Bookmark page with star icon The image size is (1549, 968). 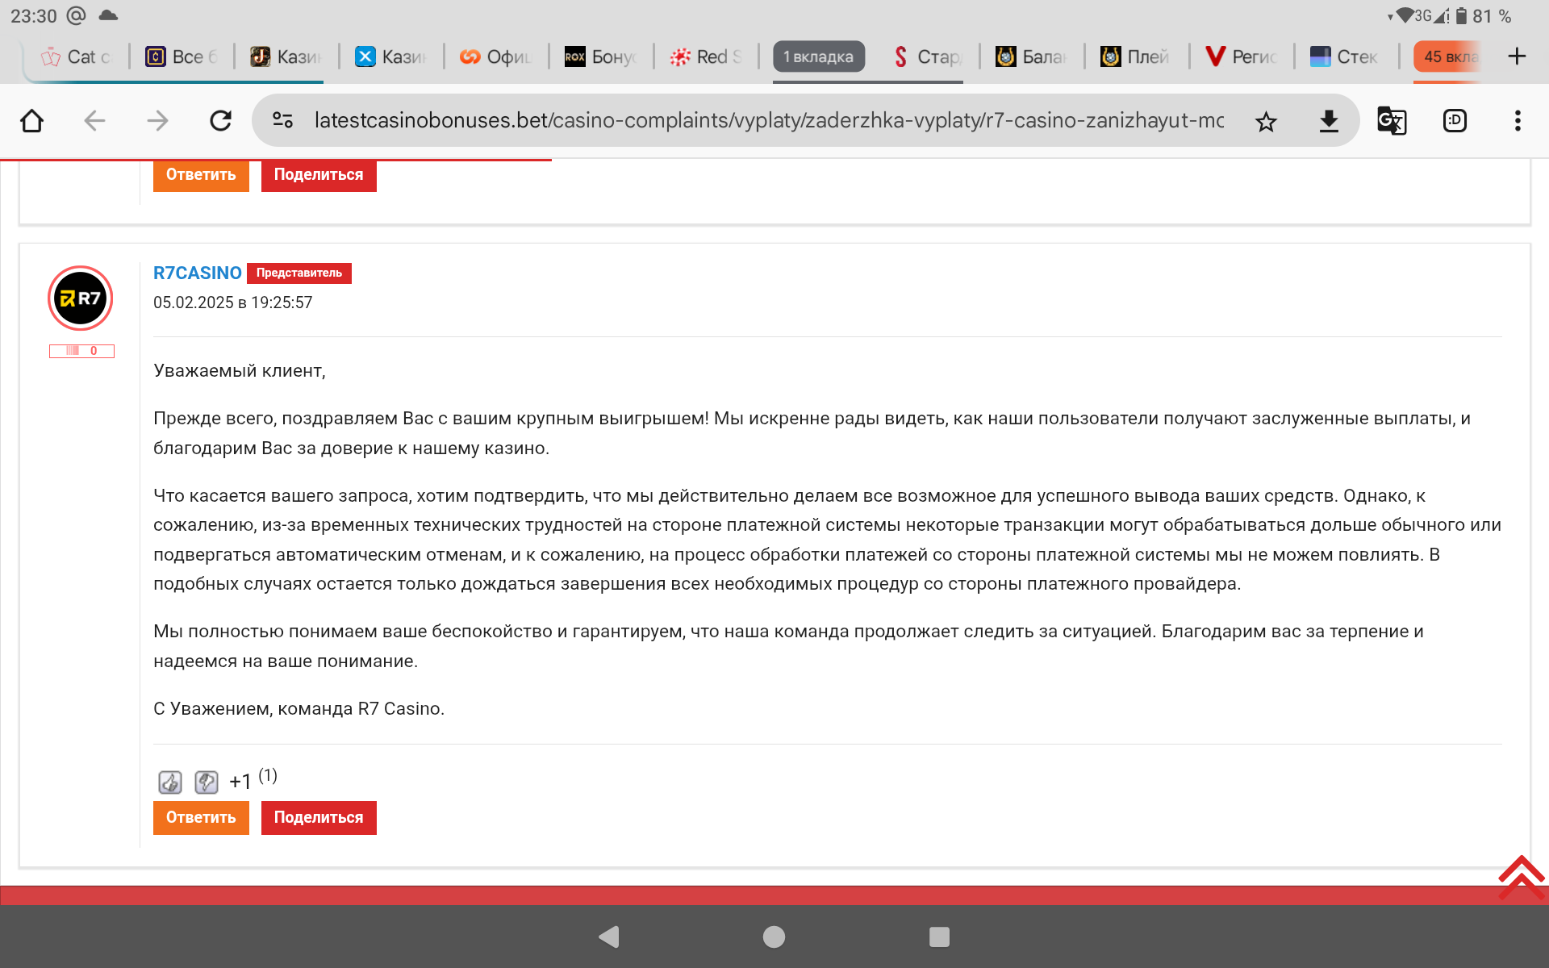coord(1266,121)
